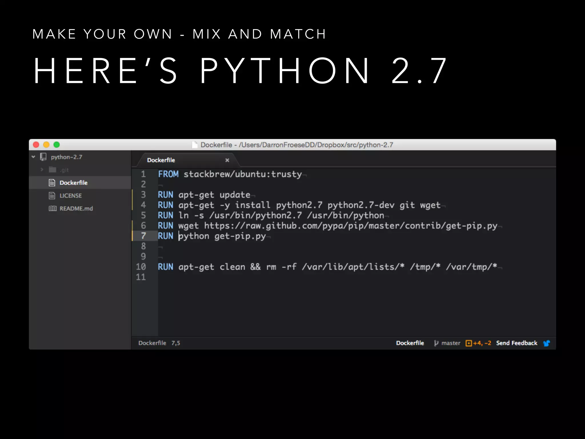The image size is (585, 439).
Task: Select the .git folder label
Action: click(x=64, y=170)
